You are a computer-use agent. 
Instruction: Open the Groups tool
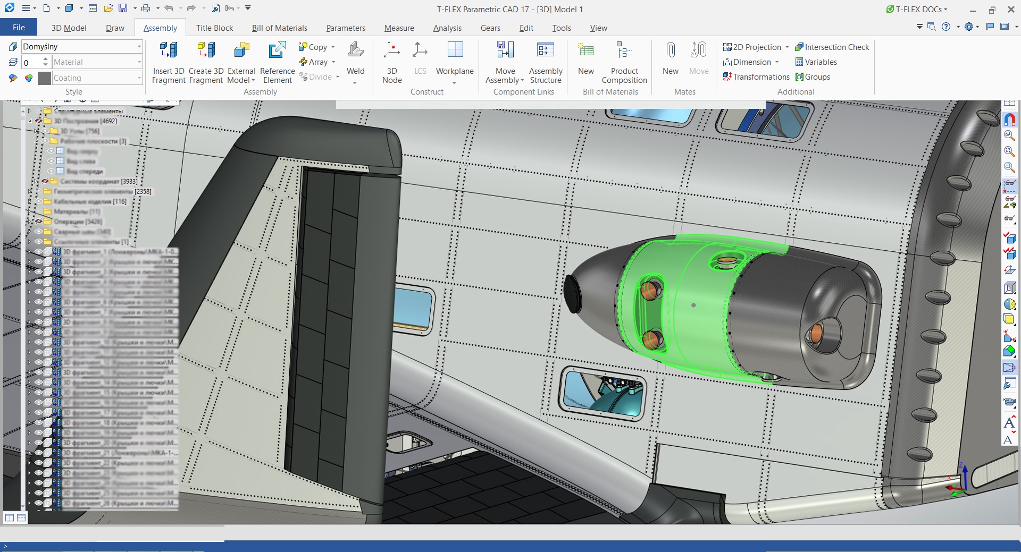pyautogui.click(x=813, y=77)
